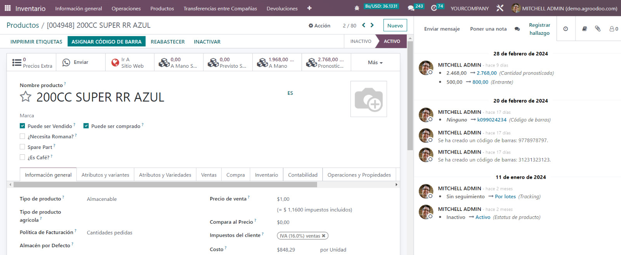Enable the Spare Part checkbox
This screenshot has height=255, width=621.
[23, 147]
